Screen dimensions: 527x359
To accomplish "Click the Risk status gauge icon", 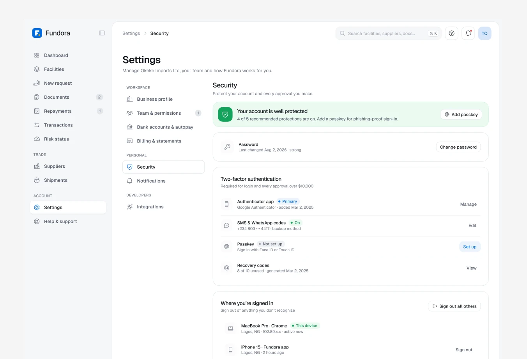I will point(37,139).
